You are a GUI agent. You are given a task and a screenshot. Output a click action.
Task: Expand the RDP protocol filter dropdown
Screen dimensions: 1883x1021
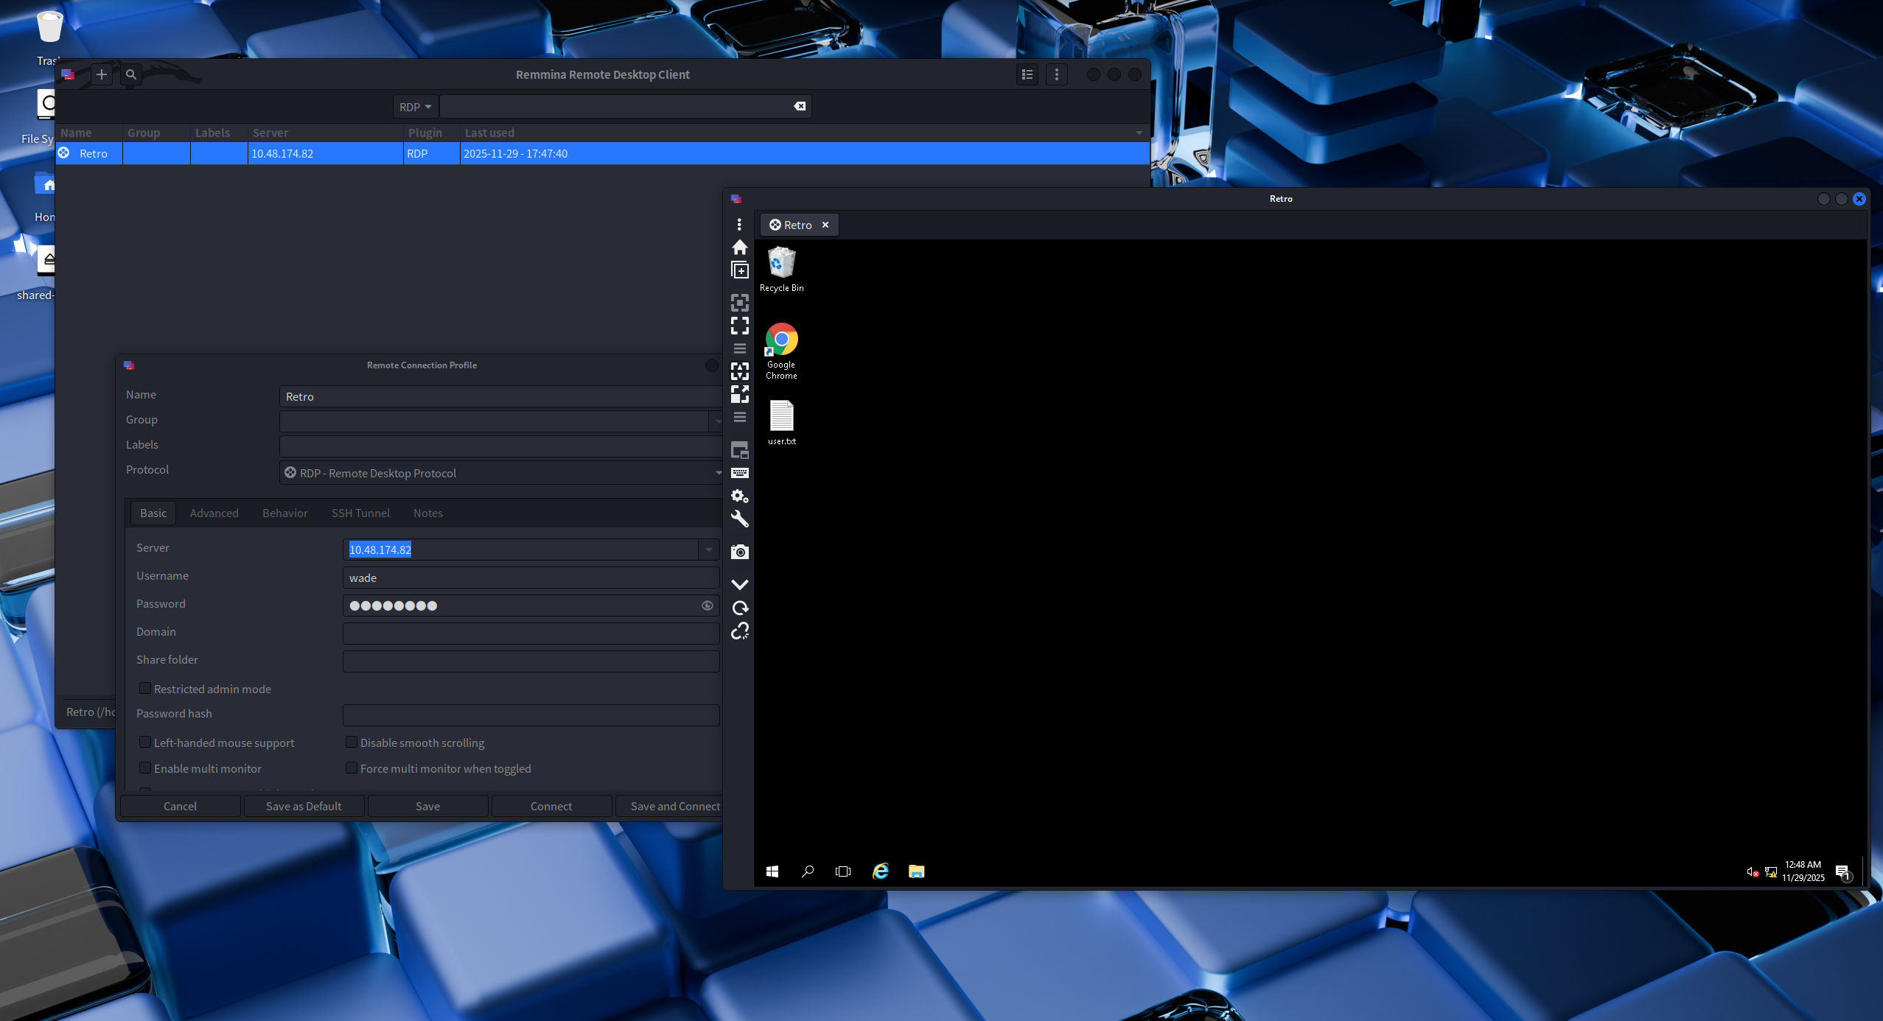(x=416, y=107)
